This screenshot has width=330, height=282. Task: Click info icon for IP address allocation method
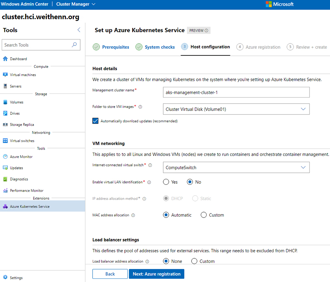145,199
